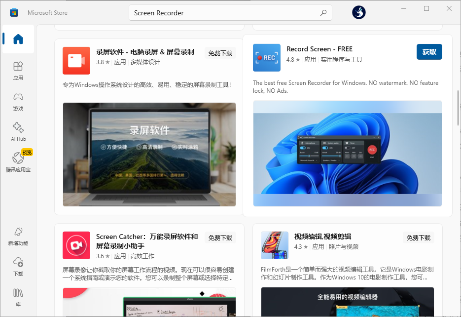
Task: Click the 录屏软件 preview screenshot
Action: pyautogui.click(x=149, y=154)
